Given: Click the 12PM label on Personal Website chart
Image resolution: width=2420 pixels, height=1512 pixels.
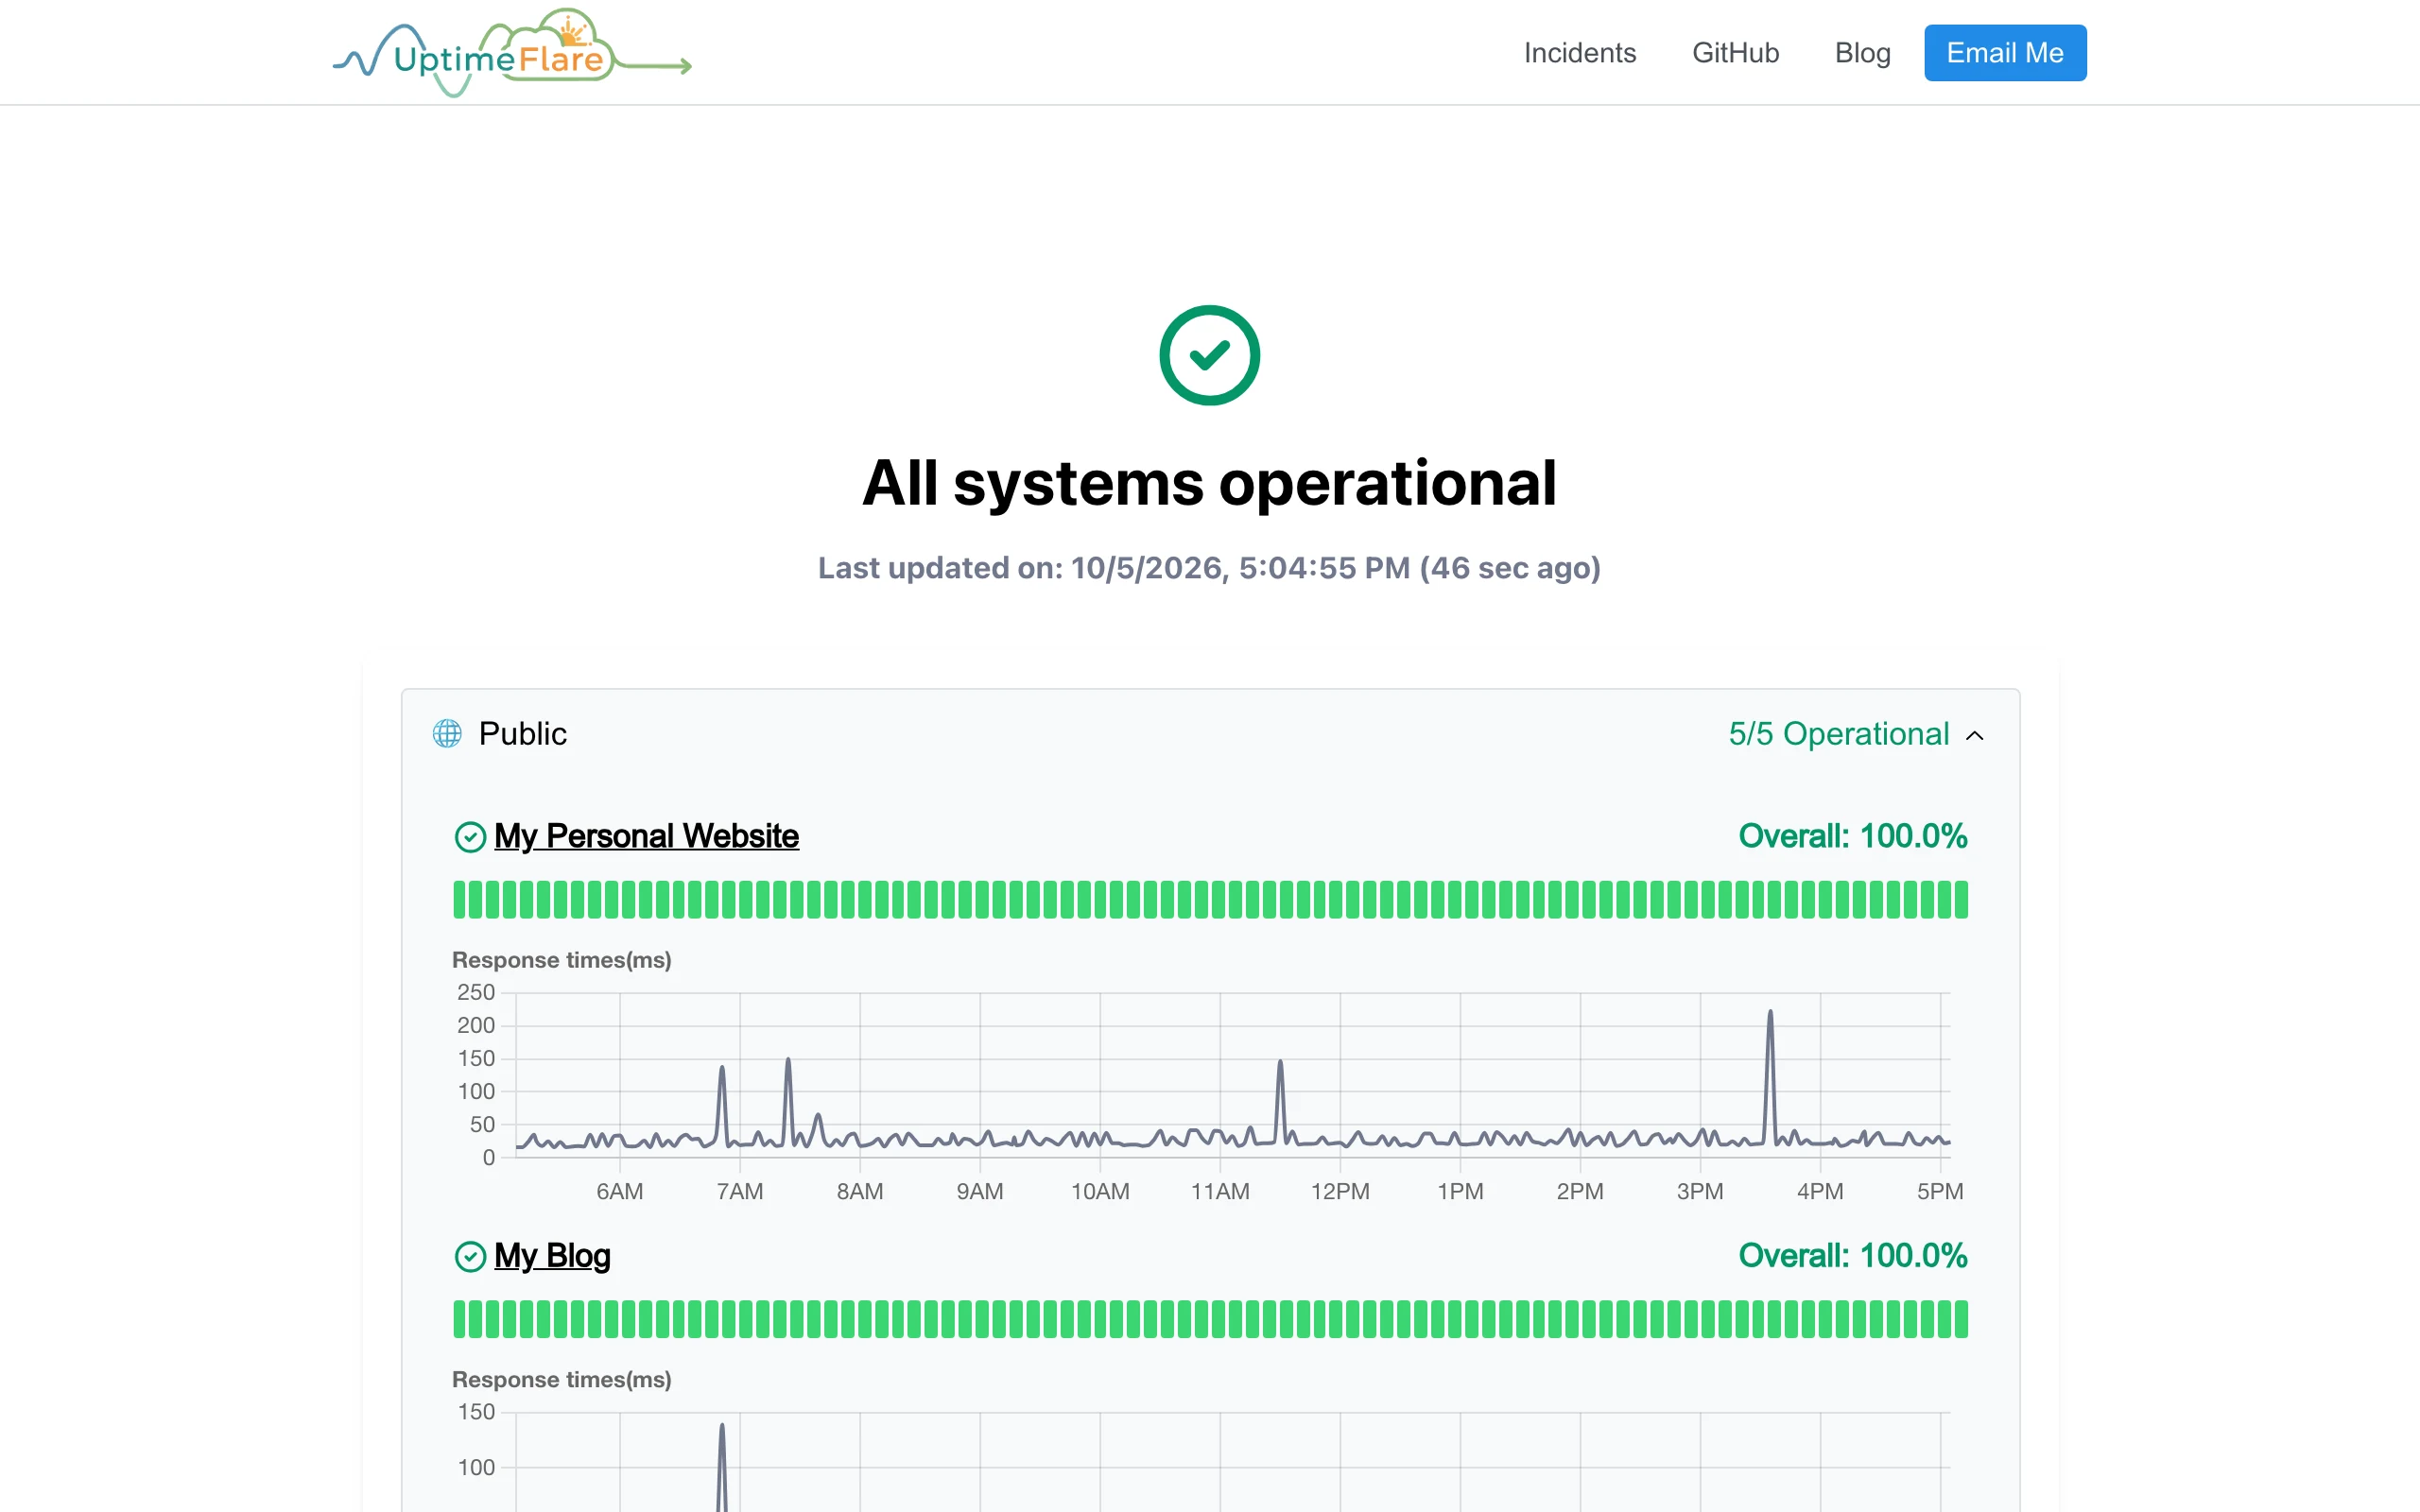Looking at the screenshot, I should [x=1340, y=1192].
